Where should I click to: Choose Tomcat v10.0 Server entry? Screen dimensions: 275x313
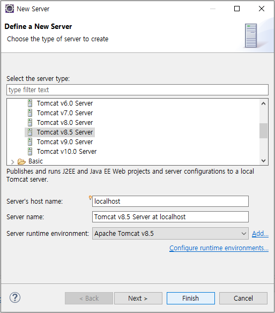click(66, 151)
